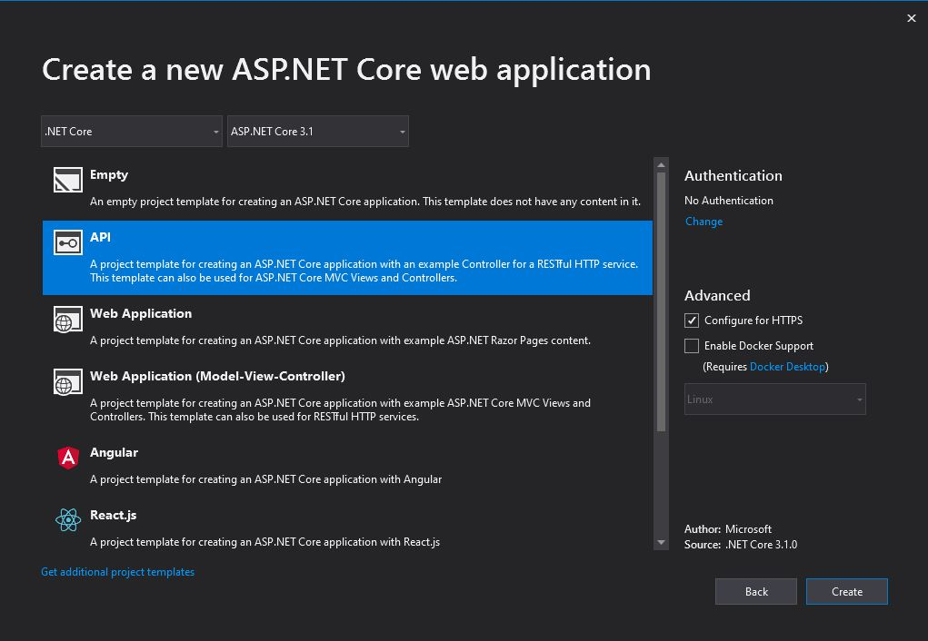Open the ASP.NET Core 3.1 version dropdown
The image size is (928, 641).
318,132
